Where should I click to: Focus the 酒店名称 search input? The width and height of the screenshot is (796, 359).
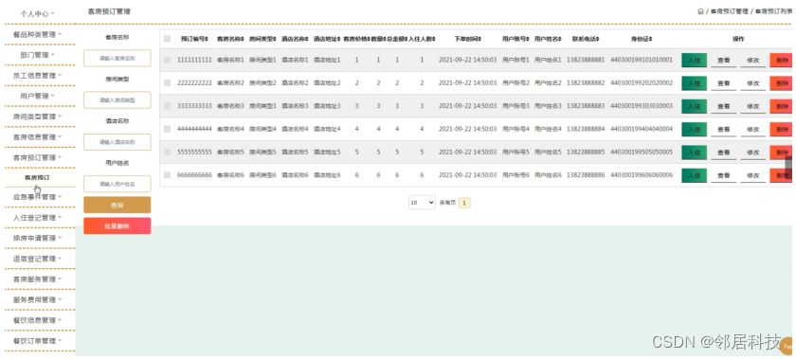pos(118,142)
